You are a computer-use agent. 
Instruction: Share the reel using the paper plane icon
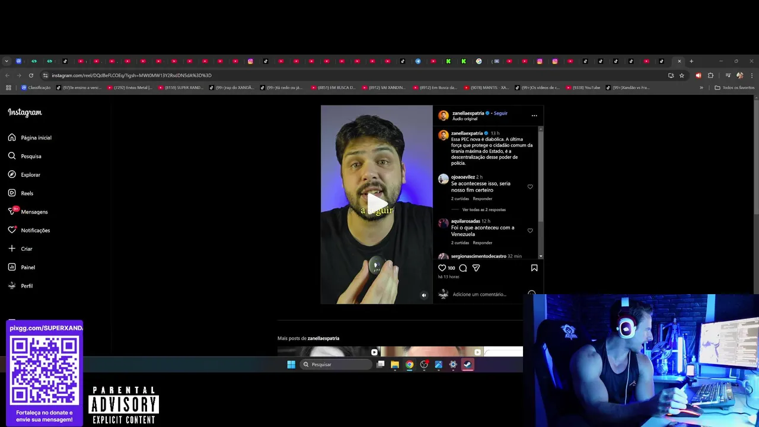[x=476, y=268]
